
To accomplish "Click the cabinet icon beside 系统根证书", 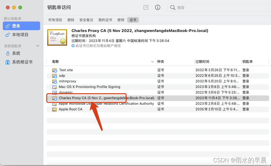I will pyautogui.click(x=7, y=62).
